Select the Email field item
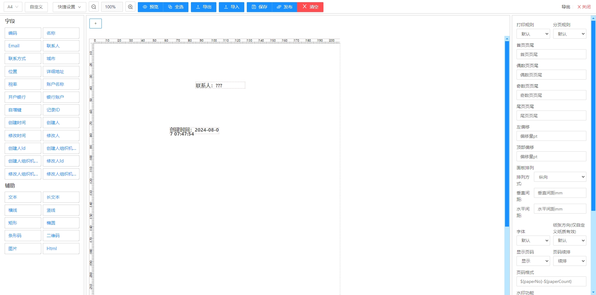 pos(23,46)
